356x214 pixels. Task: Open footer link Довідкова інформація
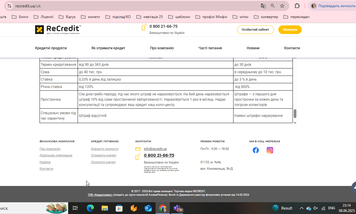pos(56,156)
